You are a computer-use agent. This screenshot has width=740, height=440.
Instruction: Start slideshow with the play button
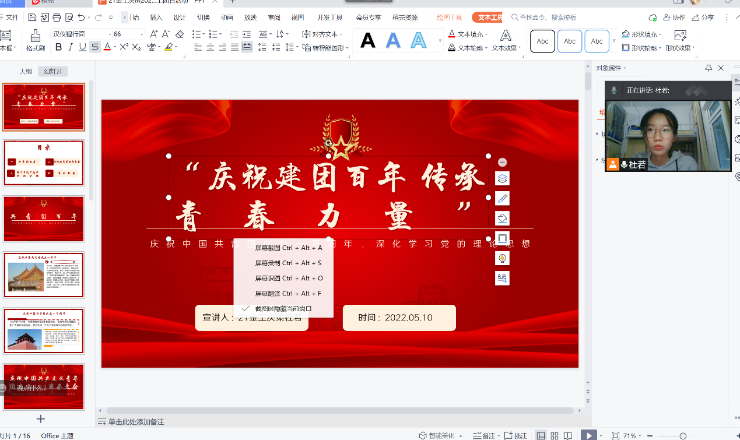point(590,435)
